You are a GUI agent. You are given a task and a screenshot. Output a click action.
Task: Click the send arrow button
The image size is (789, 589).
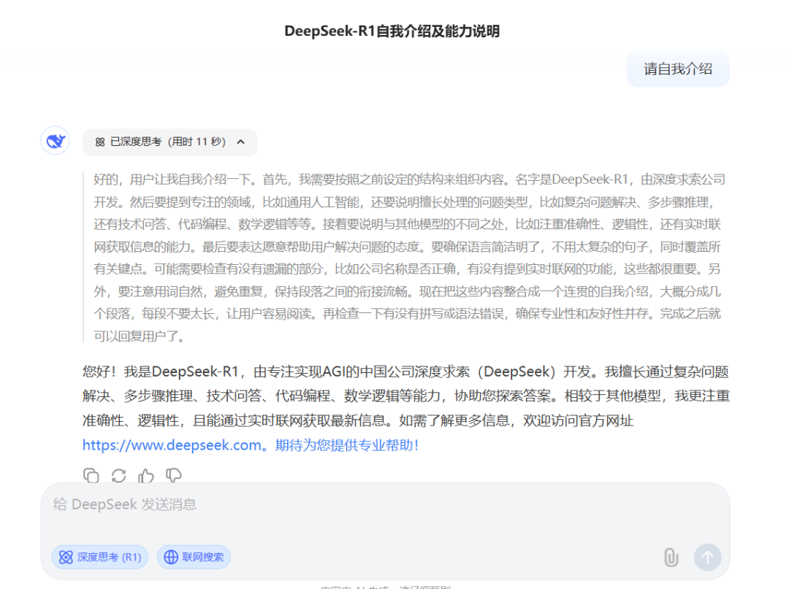coord(707,558)
